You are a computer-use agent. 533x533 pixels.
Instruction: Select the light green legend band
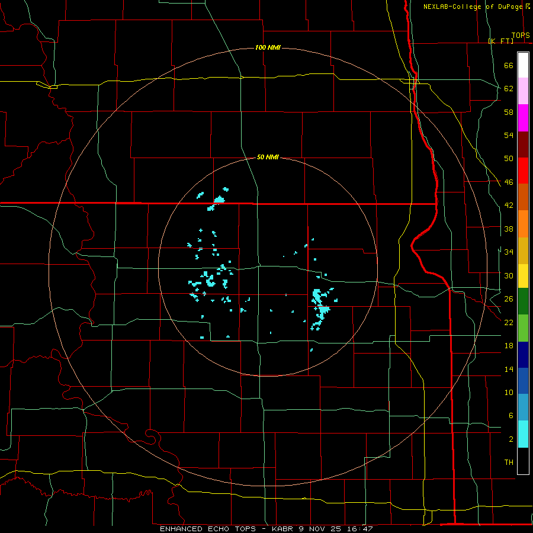pos(523,328)
